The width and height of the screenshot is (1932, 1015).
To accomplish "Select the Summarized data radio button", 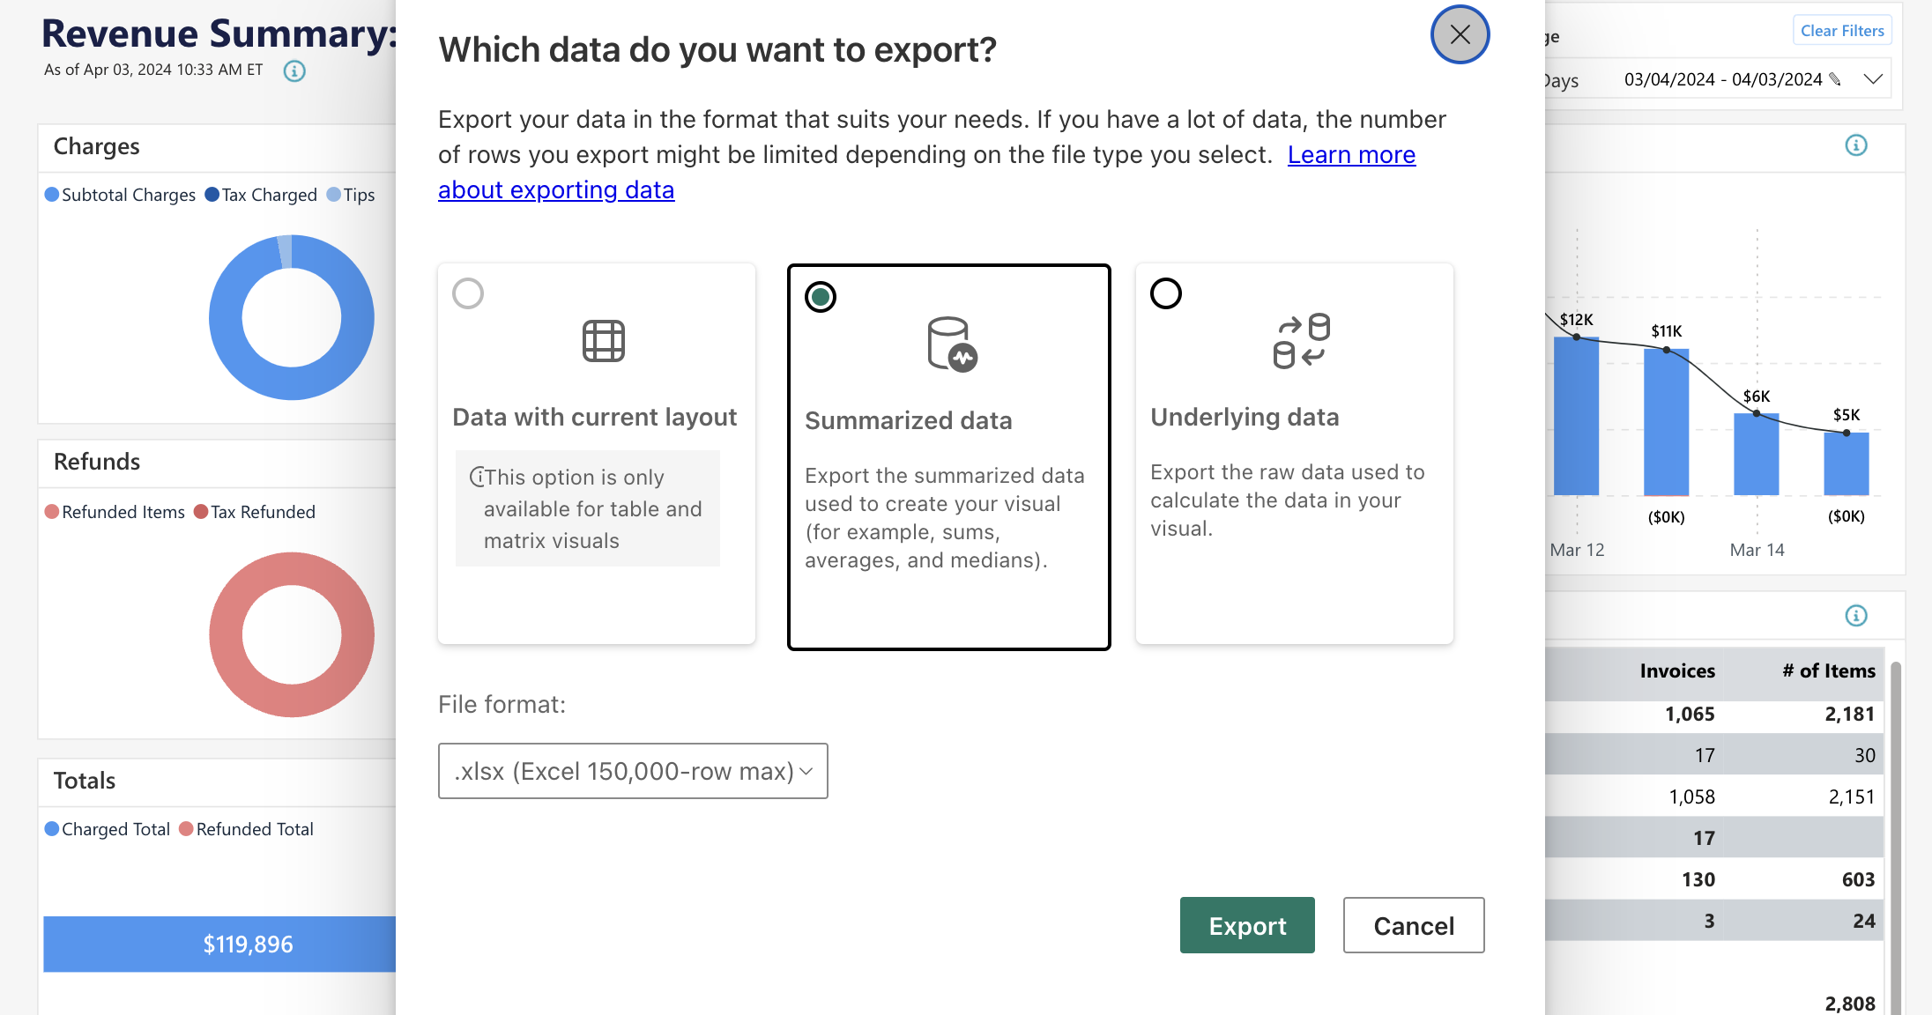I will (x=821, y=297).
